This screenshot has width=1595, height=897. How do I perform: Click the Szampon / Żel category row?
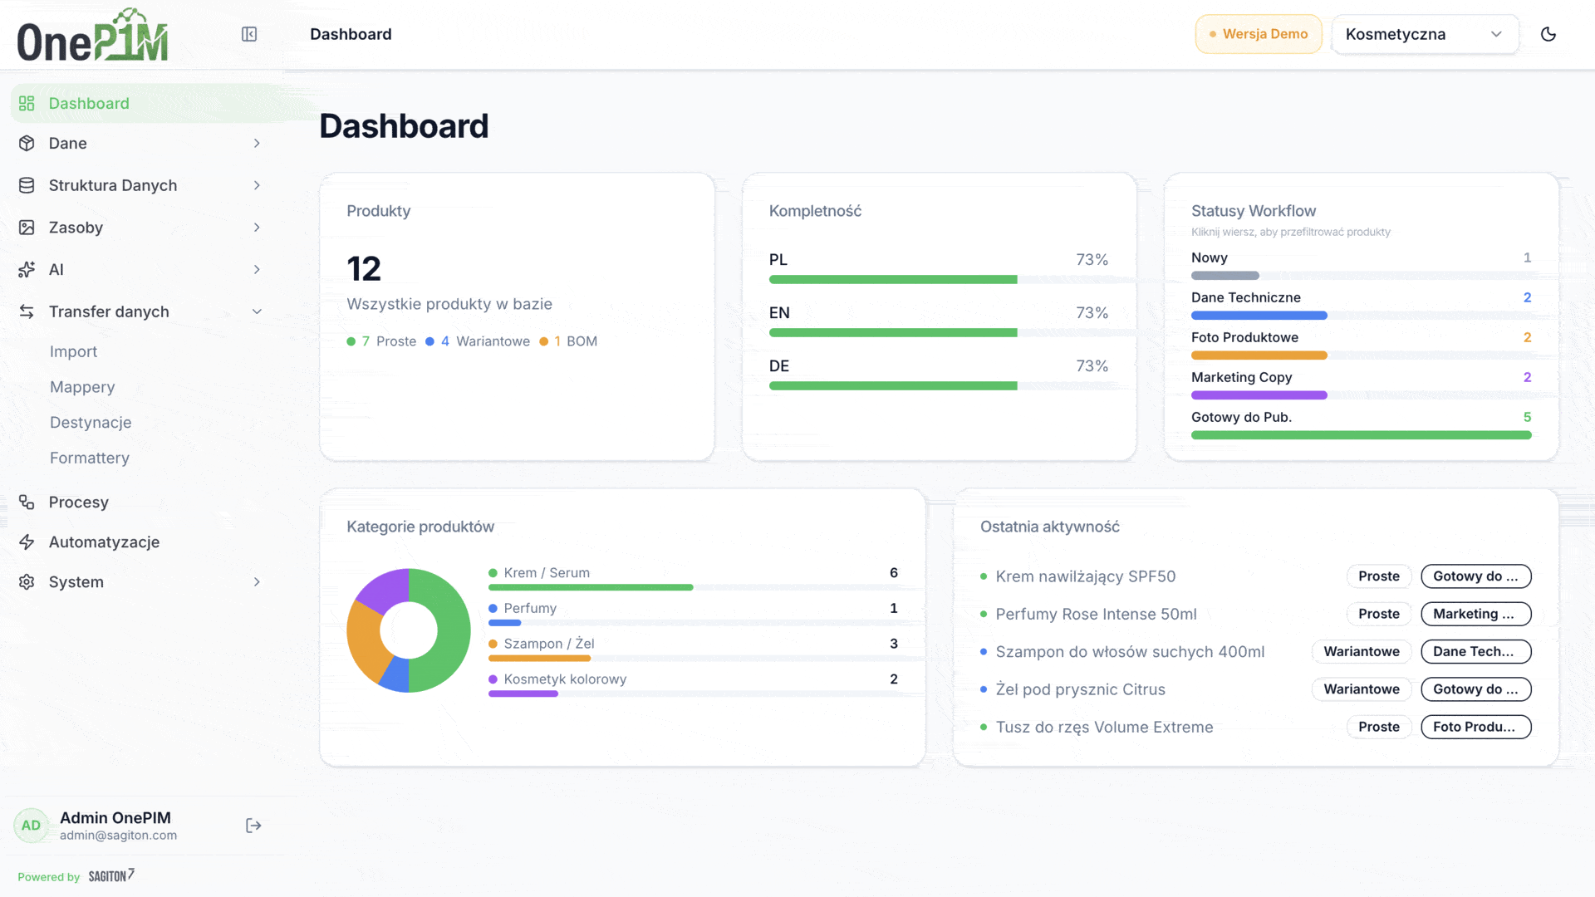[694, 650]
